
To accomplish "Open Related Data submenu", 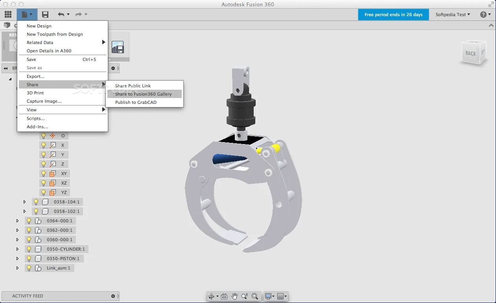I will click(63, 42).
